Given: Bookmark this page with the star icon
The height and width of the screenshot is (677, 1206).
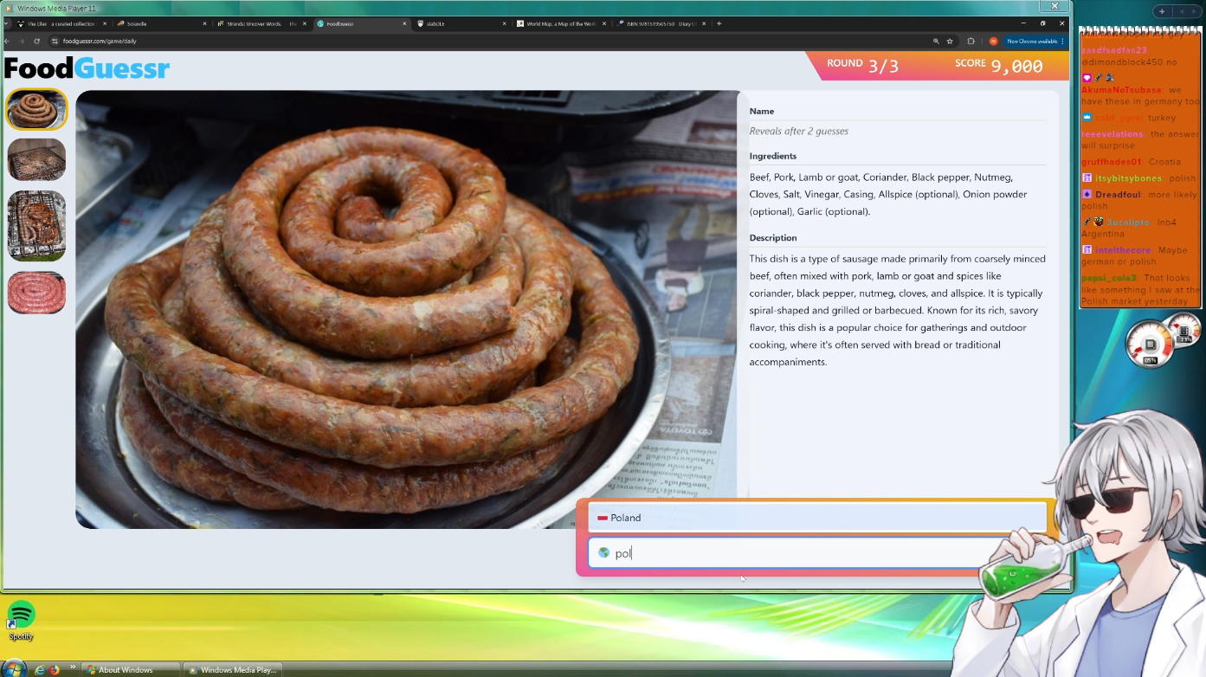Looking at the screenshot, I should (x=950, y=41).
